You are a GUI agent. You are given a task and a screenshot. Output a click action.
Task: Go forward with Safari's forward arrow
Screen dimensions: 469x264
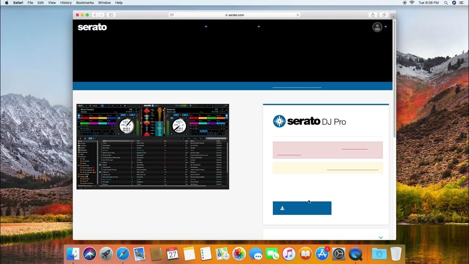[101, 15]
